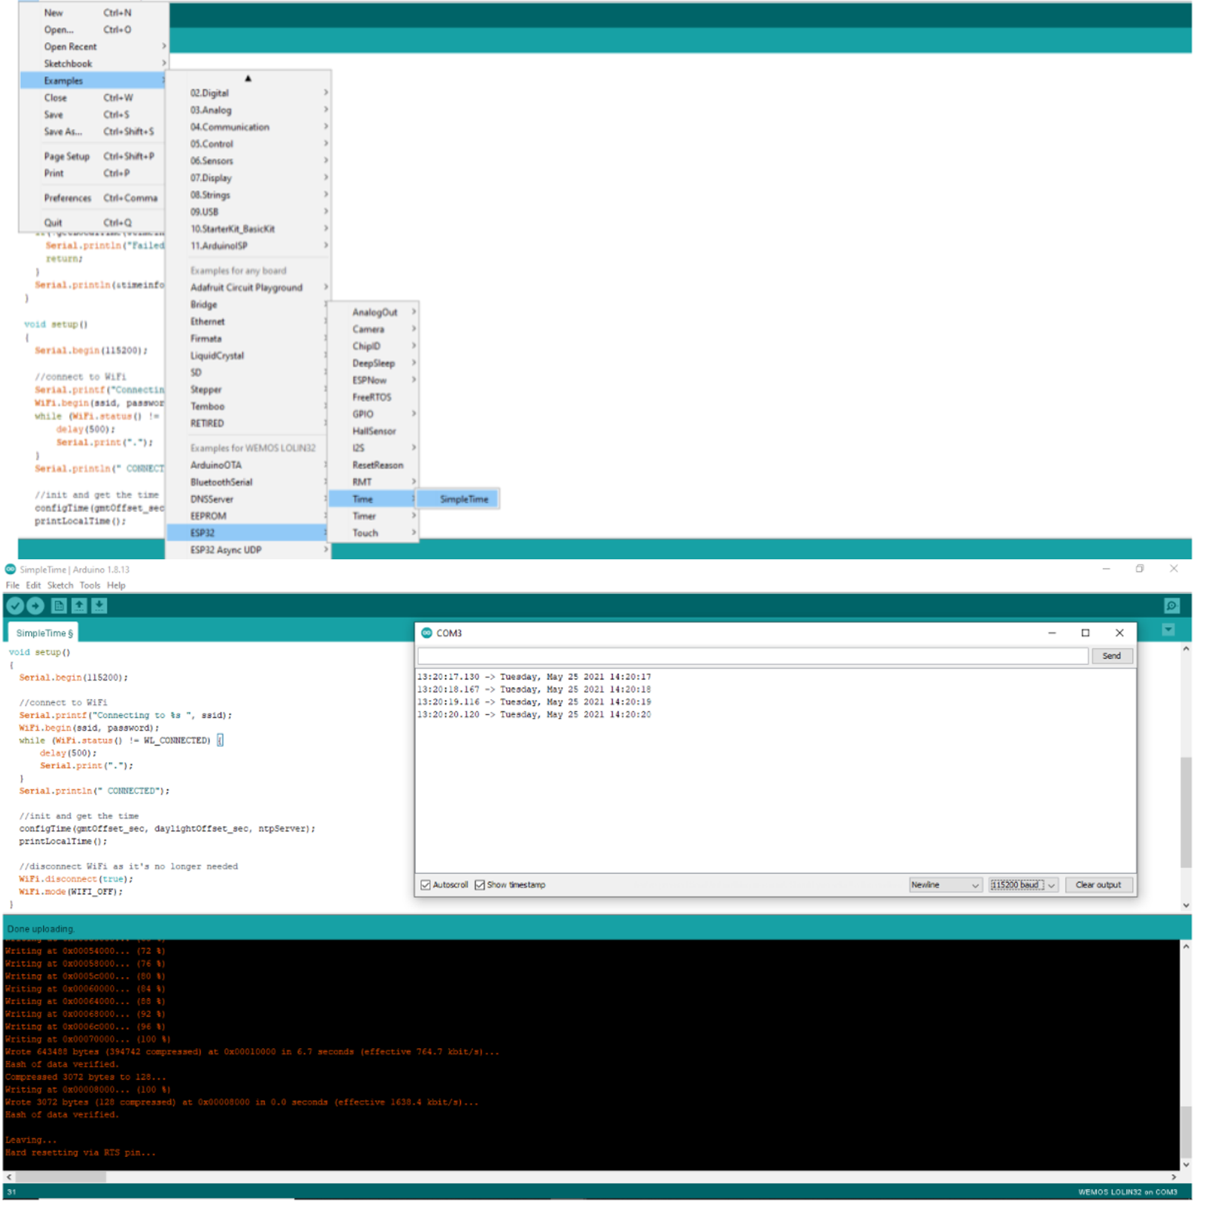Screen dimensions: 1208x1208
Task: Open the Tools menu
Action: coord(89,585)
